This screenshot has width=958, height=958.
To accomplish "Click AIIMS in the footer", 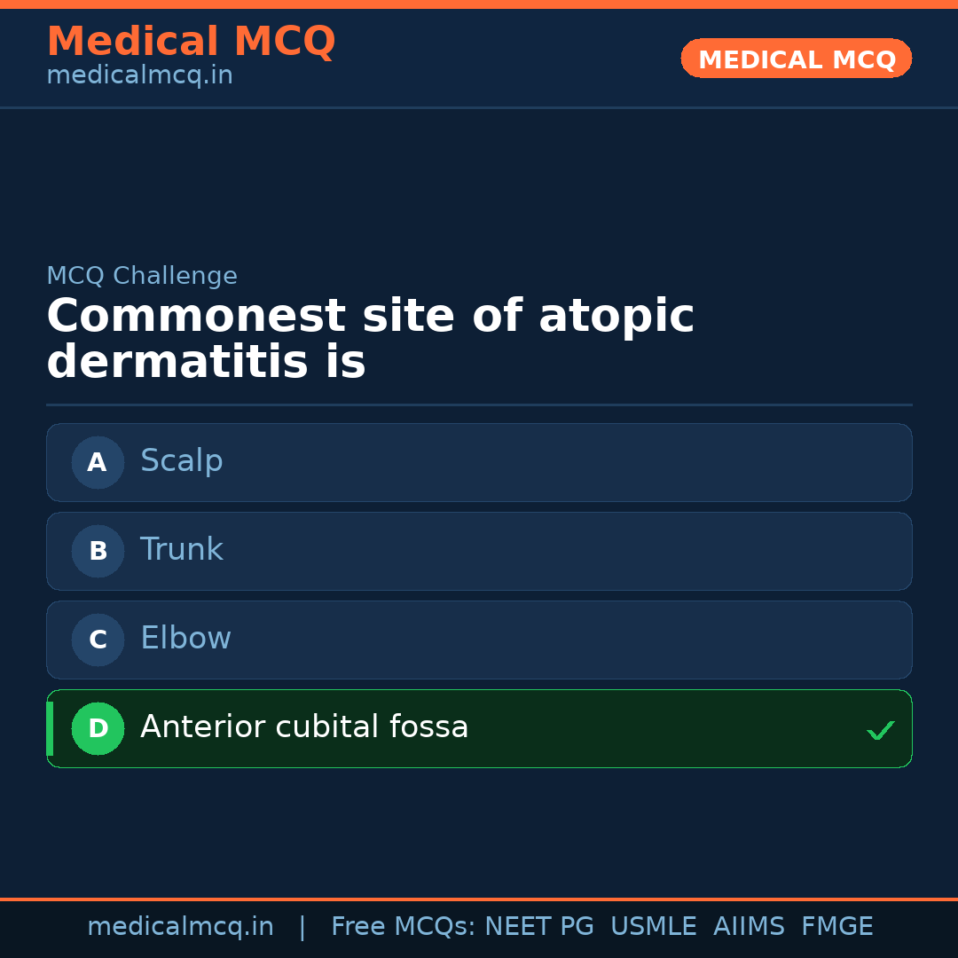I will (x=749, y=927).
